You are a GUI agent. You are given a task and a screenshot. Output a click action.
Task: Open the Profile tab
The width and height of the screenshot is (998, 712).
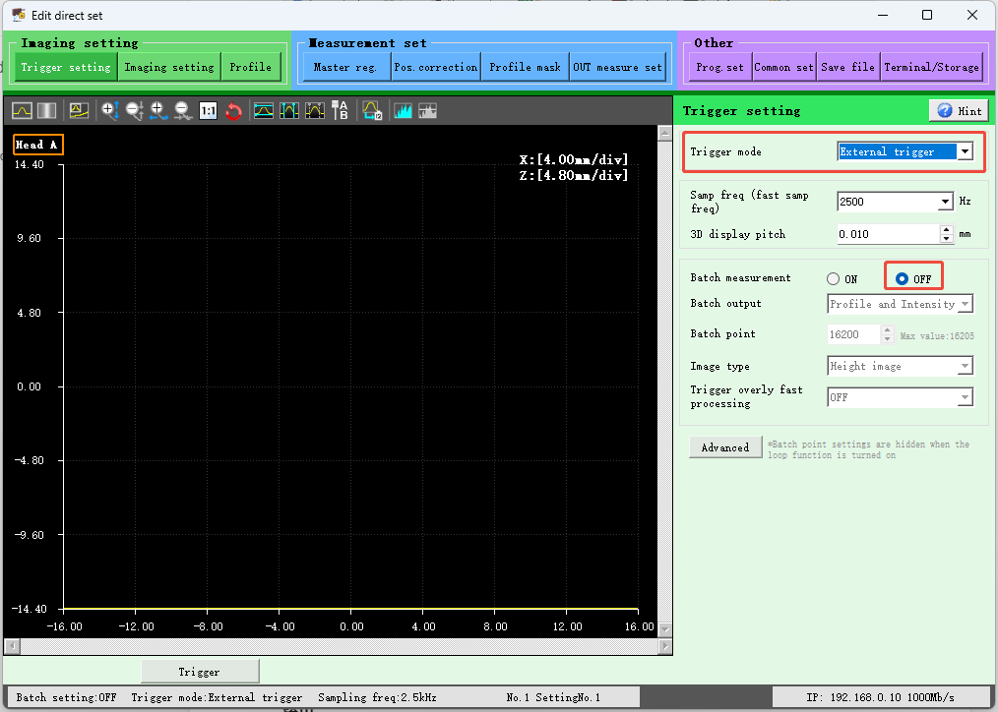tap(251, 67)
